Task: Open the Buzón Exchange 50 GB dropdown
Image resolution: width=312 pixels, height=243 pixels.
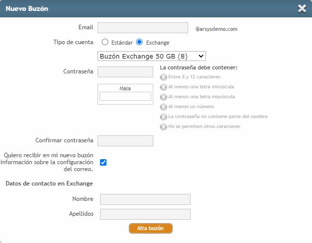Action: tap(152, 56)
